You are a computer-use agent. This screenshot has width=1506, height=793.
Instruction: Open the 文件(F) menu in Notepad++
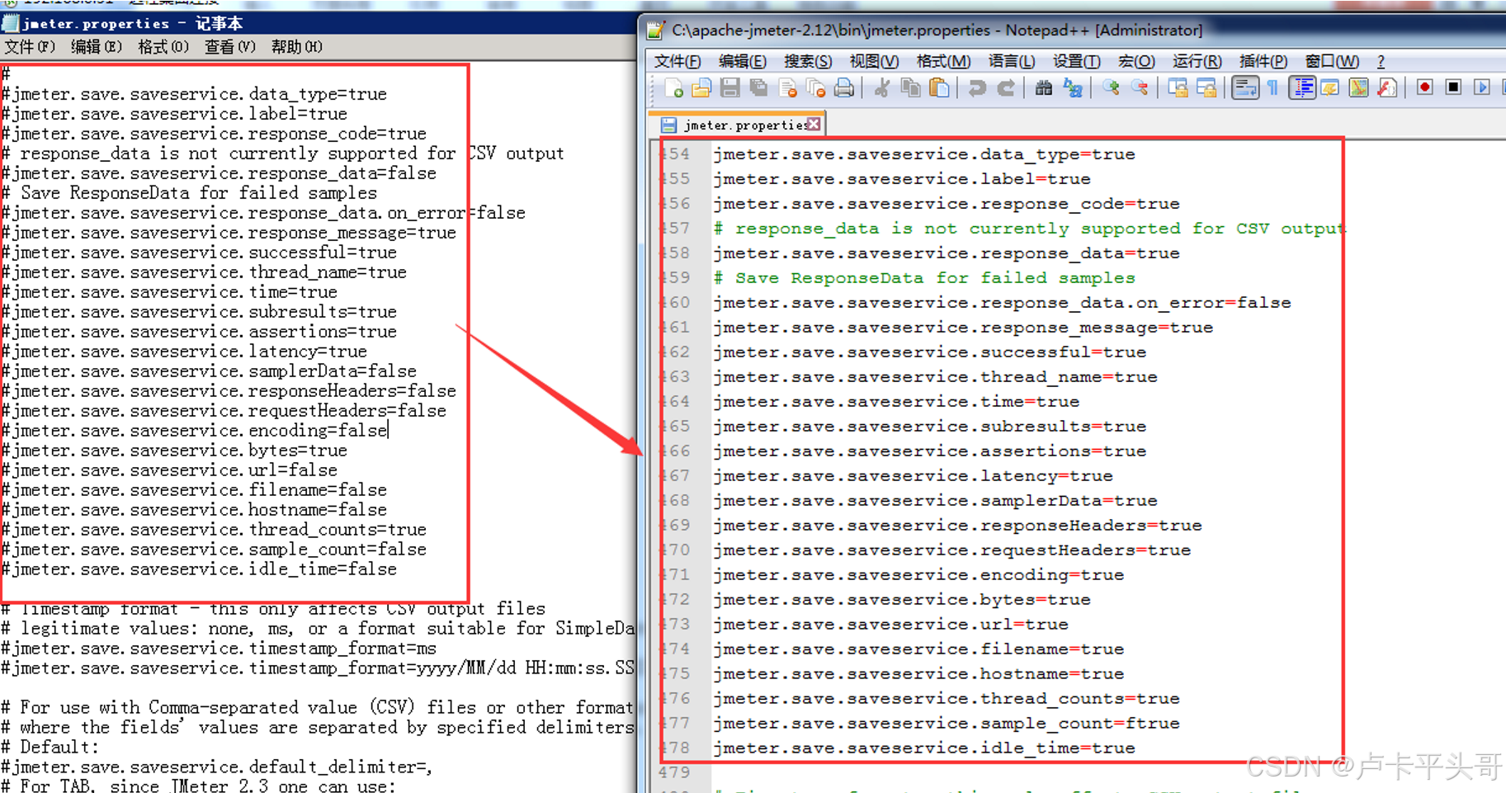[677, 61]
